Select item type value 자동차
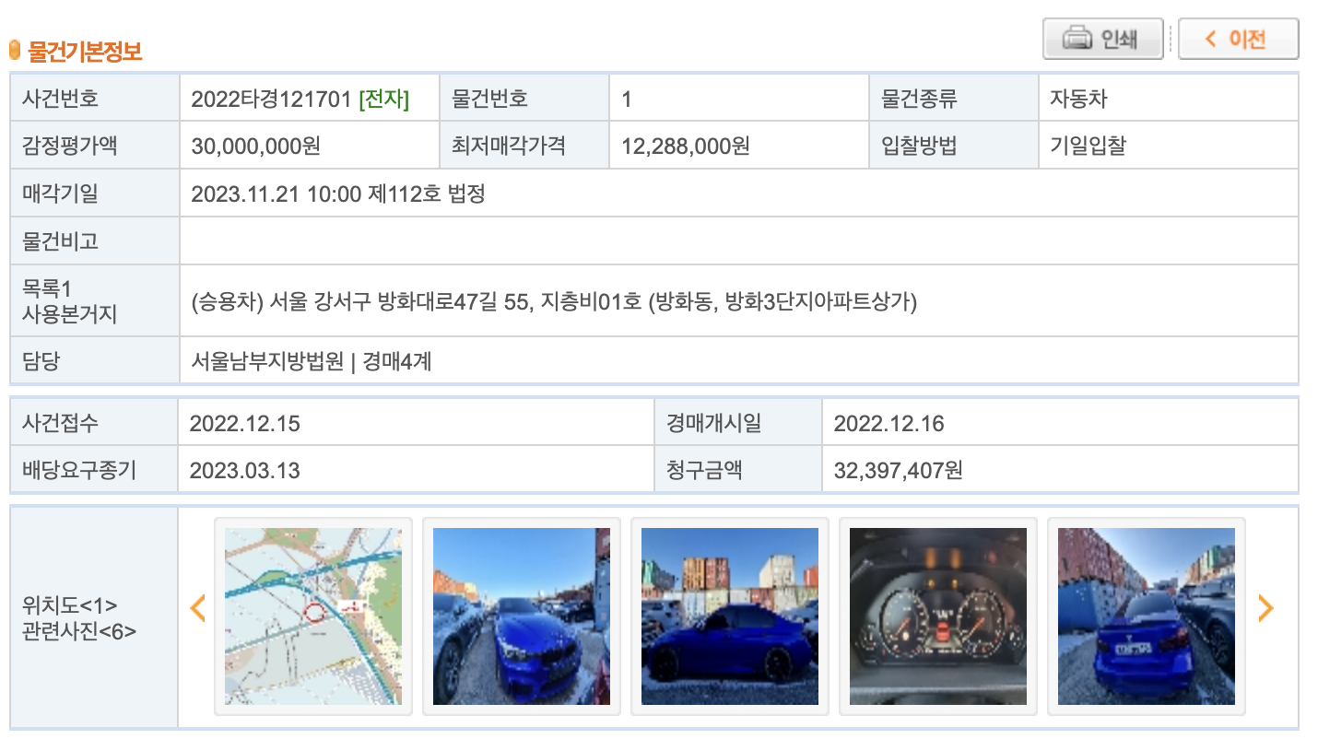 1077,99
